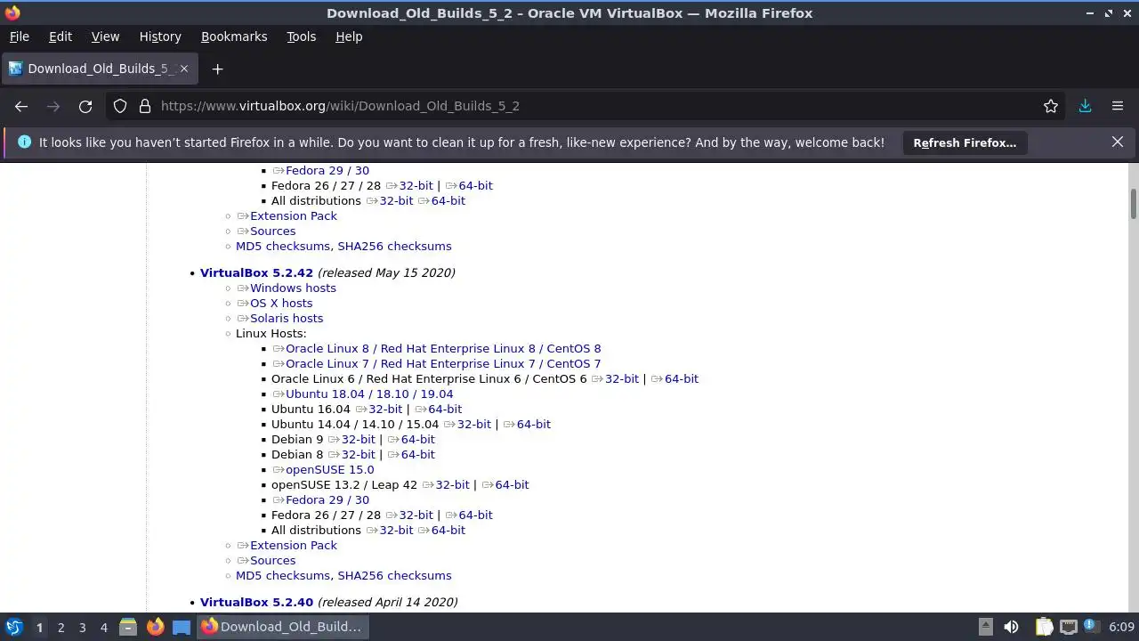Open the VirtualBox 5.2.40 heading link

pyautogui.click(x=256, y=602)
